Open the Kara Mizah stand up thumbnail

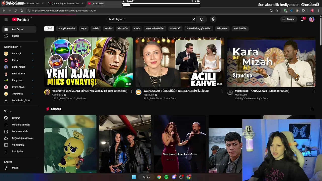click(x=271, y=62)
